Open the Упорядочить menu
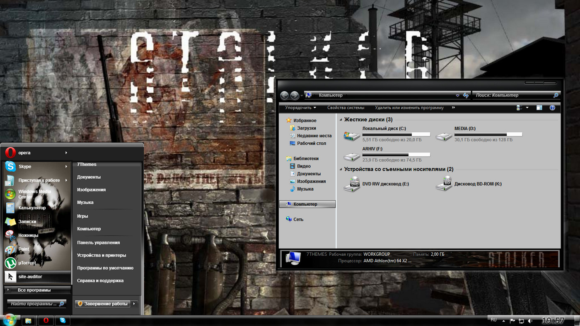The width and height of the screenshot is (580, 326). [300, 108]
